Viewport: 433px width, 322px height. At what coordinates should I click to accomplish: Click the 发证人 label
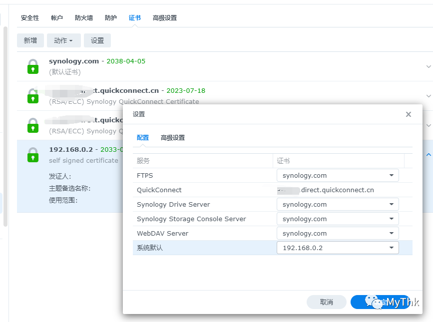pos(60,176)
